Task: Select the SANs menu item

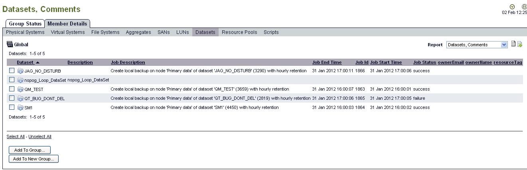Action: click(164, 32)
